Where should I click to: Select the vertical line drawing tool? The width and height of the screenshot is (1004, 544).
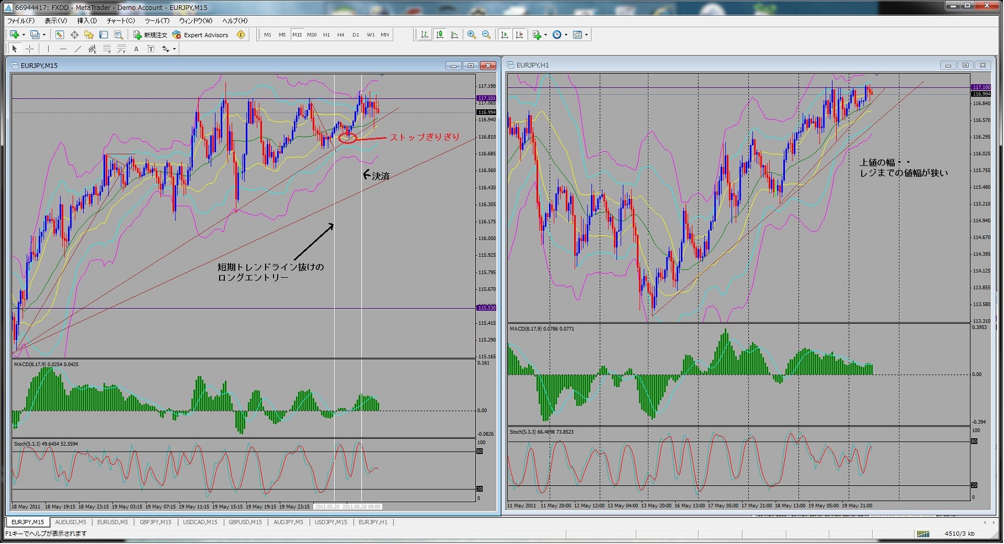(48, 49)
